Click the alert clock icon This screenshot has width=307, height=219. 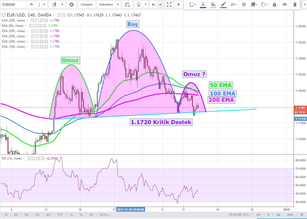click(127, 4)
